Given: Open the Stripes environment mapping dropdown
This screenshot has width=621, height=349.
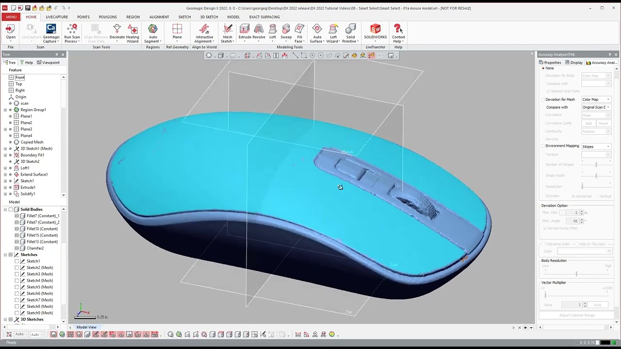Looking at the screenshot, I should (596, 146).
